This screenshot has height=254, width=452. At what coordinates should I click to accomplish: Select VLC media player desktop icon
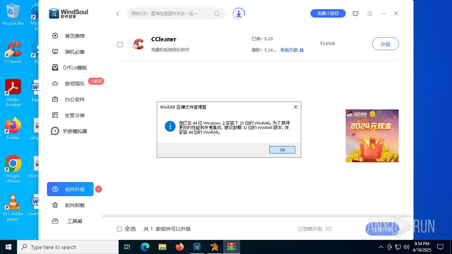pos(13,207)
